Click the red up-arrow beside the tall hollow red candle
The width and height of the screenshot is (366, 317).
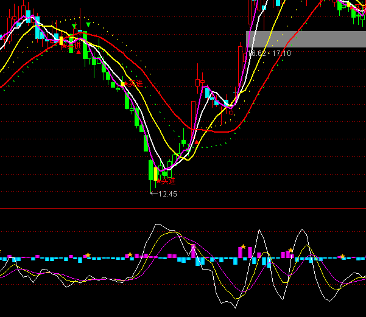197,141
